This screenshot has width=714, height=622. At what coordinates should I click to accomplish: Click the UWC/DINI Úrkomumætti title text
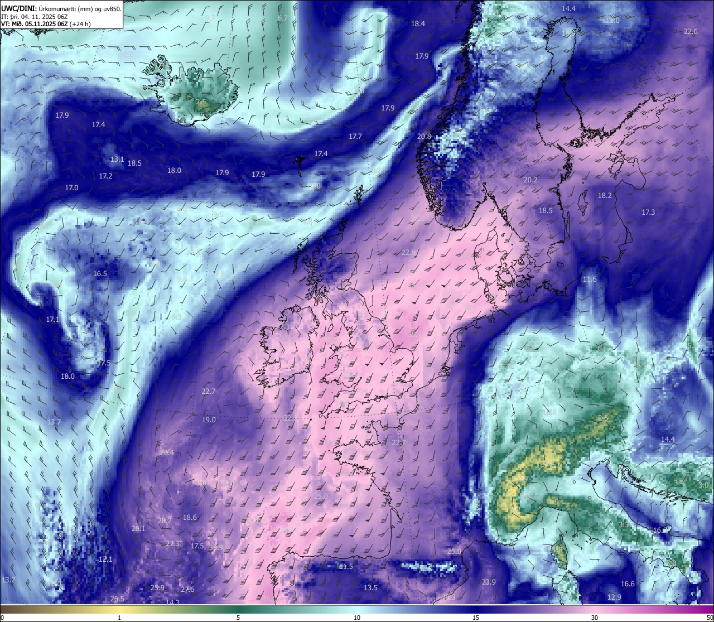click(x=61, y=8)
